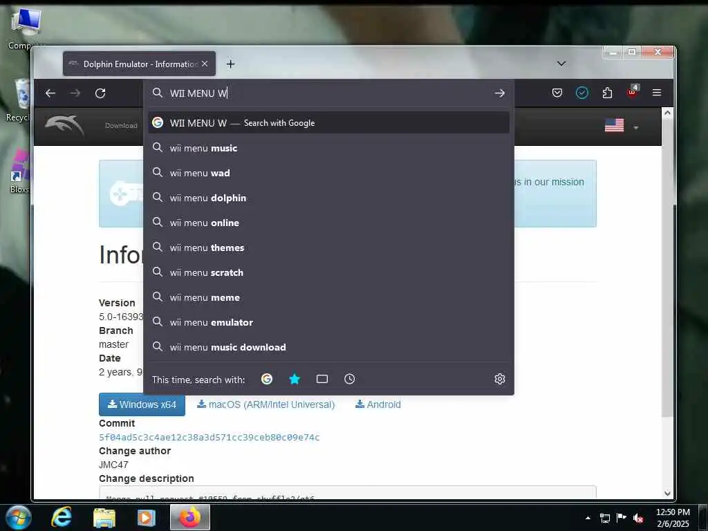Viewport: 708px width, 531px height.
Task: Search history using the clock icon
Action: pyautogui.click(x=349, y=379)
